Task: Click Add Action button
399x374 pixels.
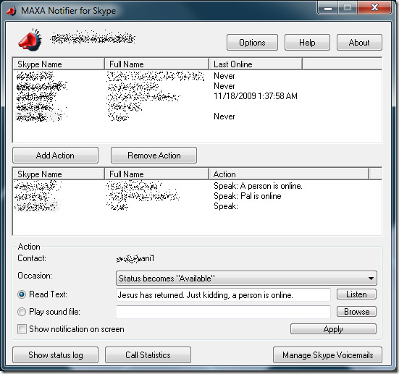Action: tap(55, 155)
